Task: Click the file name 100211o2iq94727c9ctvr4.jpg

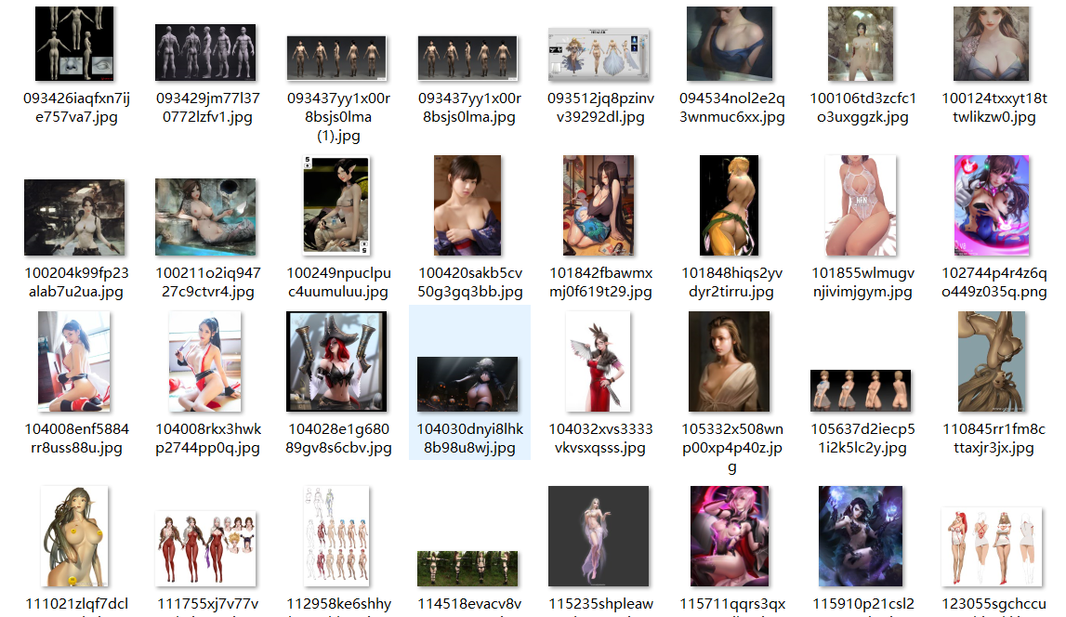Action: point(208,282)
